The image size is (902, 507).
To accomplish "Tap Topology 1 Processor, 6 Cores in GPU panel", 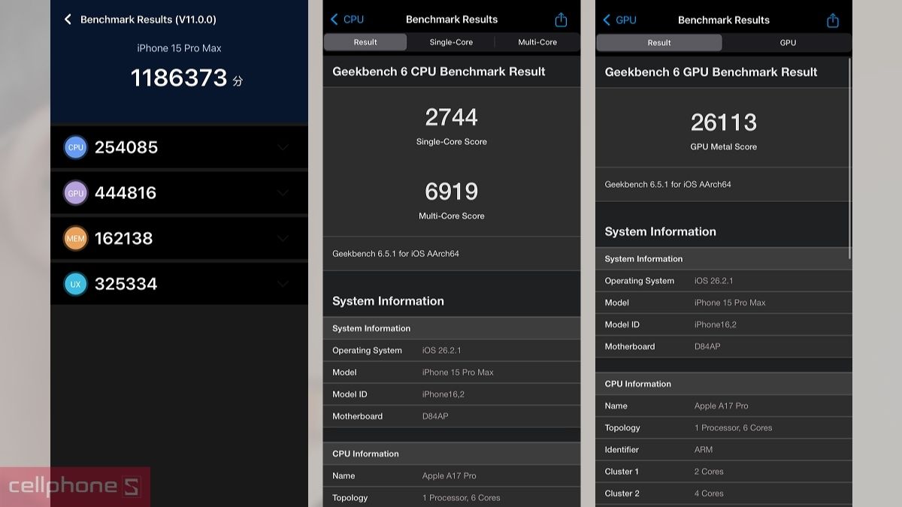I will click(724, 427).
